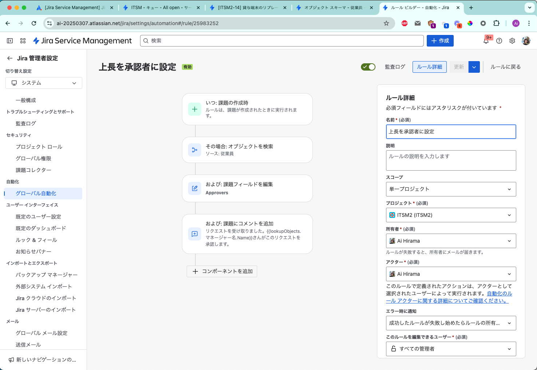
Task: Toggle the rule enabled switch
Action: tap(368, 67)
